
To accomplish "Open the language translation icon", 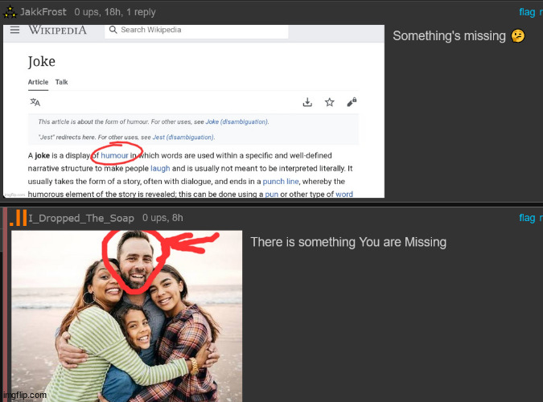I will (35, 102).
